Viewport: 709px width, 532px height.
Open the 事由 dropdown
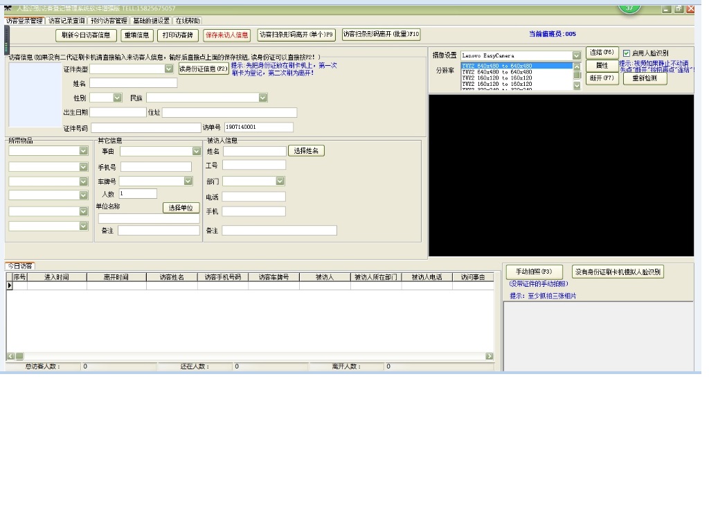(x=196, y=151)
